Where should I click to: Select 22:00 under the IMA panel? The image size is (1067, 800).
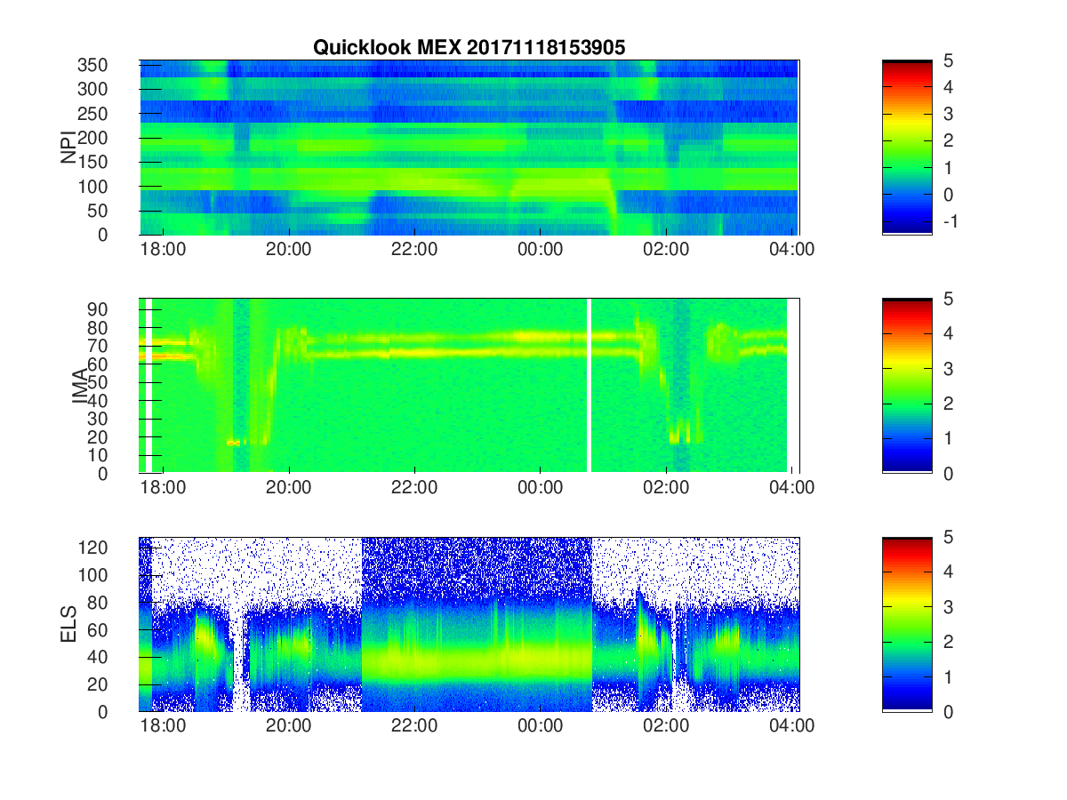coord(414,488)
